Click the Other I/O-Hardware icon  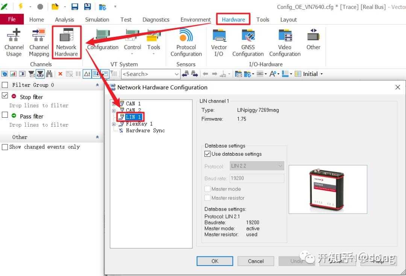coord(313,39)
